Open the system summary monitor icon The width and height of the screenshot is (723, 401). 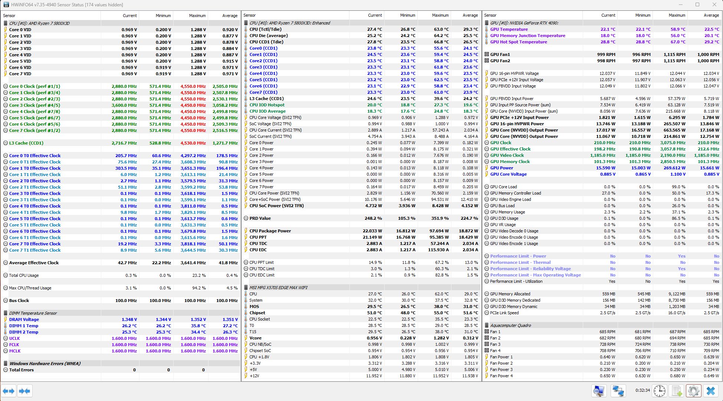(x=599, y=391)
